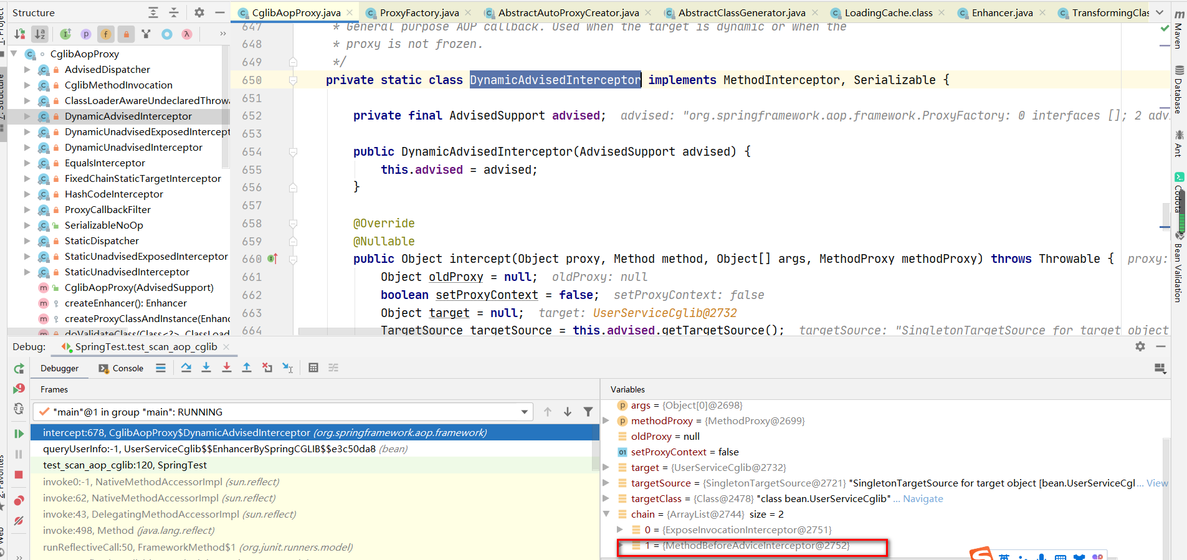Click Collapse All in Structure panel header
Viewport: 1187px width, 560px height.
[174, 12]
